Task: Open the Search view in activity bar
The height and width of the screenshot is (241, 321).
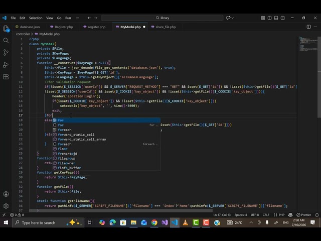Action: point(6,40)
